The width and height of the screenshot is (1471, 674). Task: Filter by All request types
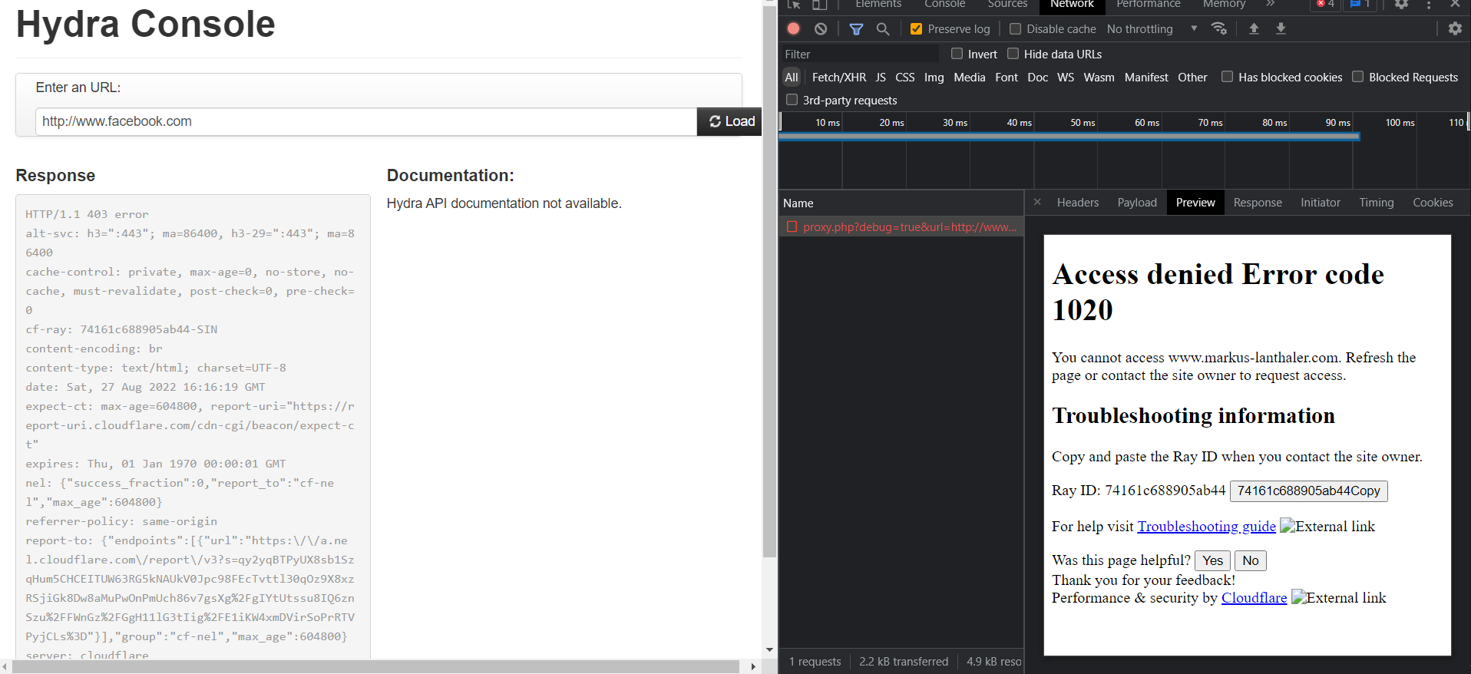792,78
